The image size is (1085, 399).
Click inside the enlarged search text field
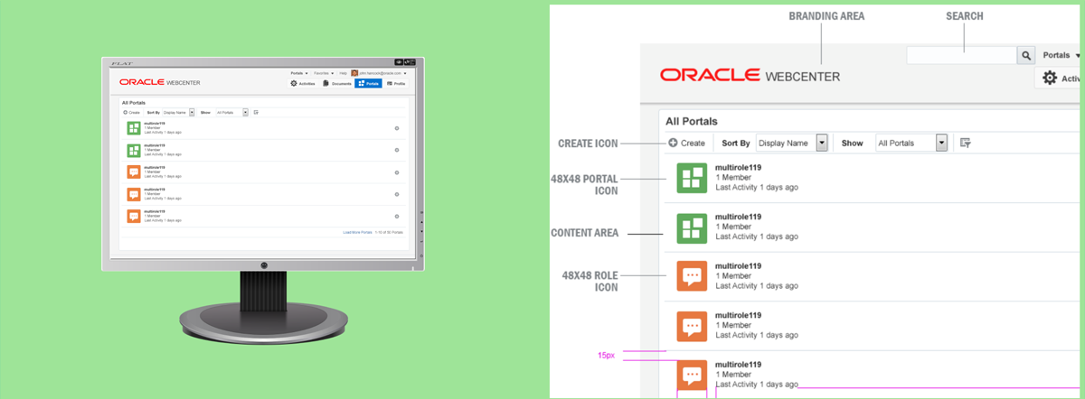[x=961, y=56]
